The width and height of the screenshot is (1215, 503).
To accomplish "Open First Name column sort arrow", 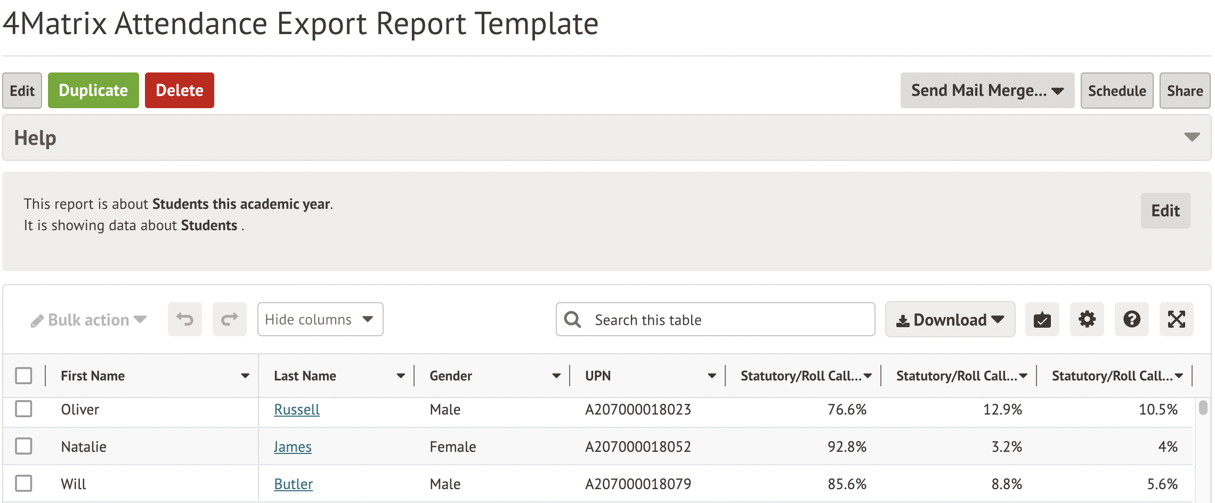I will pos(245,376).
